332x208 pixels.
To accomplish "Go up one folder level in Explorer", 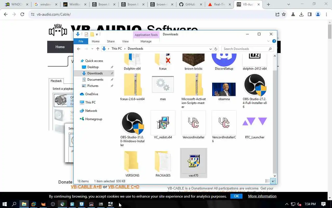I will (98, 49).
